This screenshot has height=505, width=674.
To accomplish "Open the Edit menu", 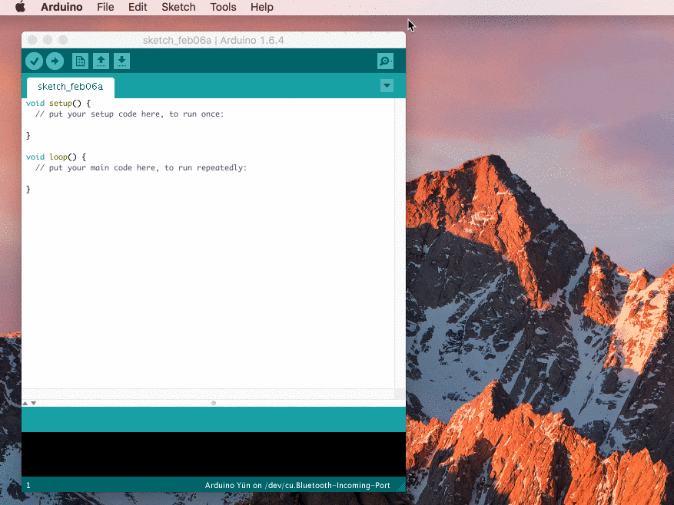I will (138, 8).
